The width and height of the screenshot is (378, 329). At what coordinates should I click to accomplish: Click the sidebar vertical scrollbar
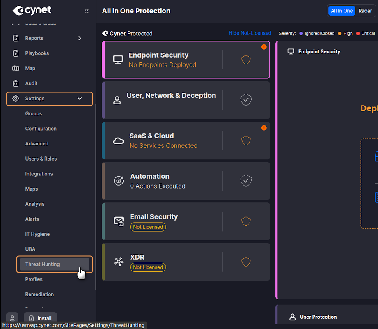pos(95,197)
